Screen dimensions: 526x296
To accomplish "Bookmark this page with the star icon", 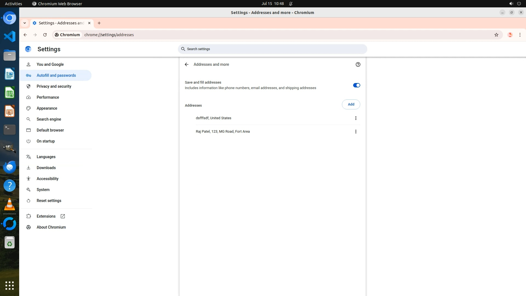I will coord(496,35).
